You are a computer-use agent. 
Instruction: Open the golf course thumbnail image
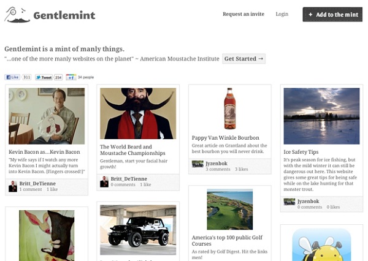(230, 210)
